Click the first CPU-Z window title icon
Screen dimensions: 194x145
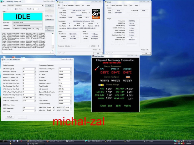pos(58,2)
